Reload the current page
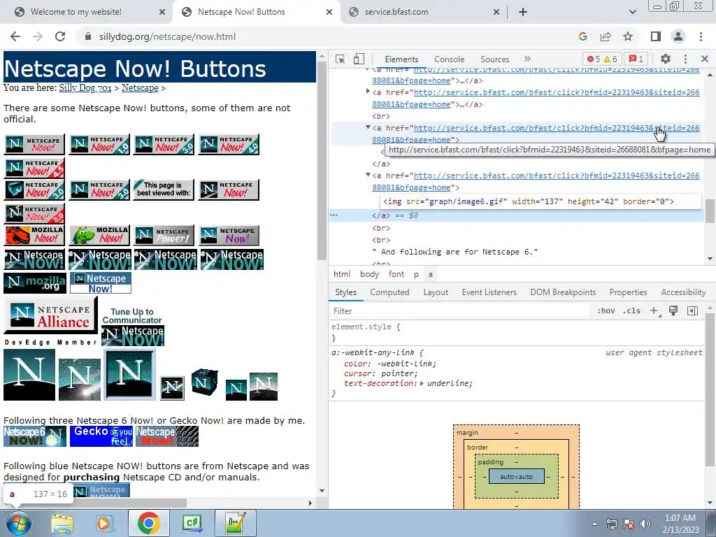 [x=60, y=36]
